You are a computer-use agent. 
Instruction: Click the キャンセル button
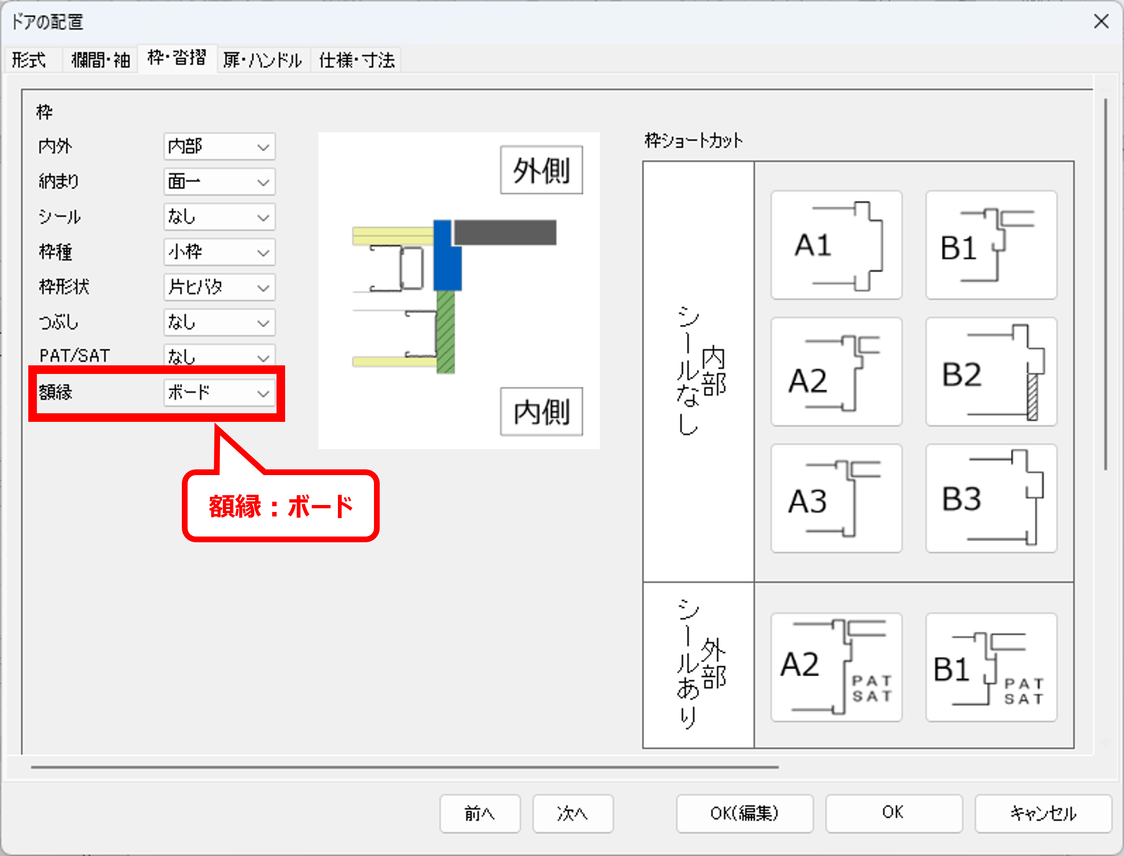tap(1043, 814)
